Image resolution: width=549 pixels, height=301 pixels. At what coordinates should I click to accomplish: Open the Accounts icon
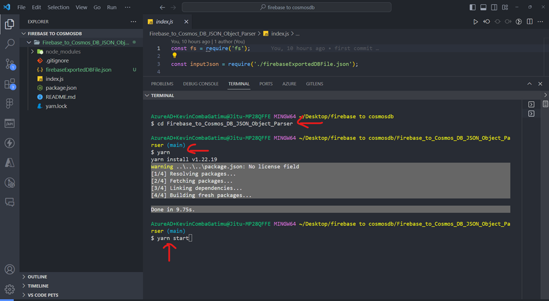click(10, 269)
